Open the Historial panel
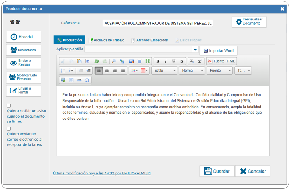The height and width of the screenshot is (190, 290). point(24,37)
